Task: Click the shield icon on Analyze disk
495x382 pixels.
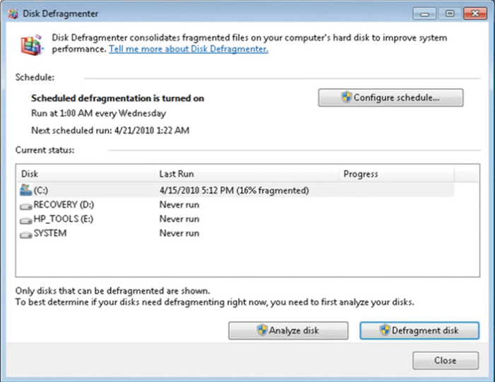Action: point(262,330)
